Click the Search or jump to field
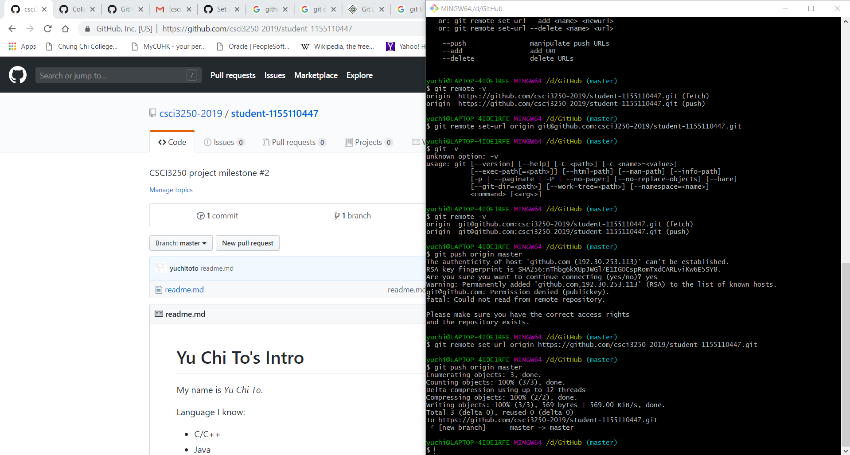 pos(118,75)
